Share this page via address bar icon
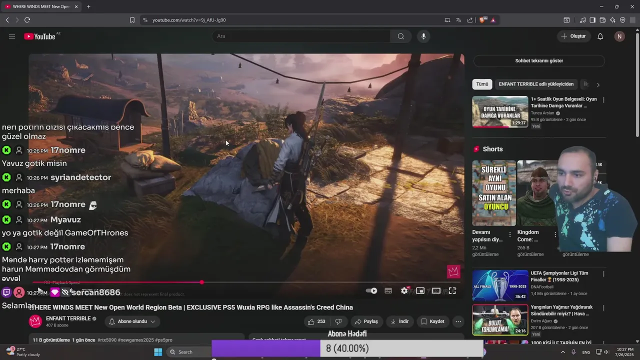This screenshot has height=360, width=640. (470, 20)
